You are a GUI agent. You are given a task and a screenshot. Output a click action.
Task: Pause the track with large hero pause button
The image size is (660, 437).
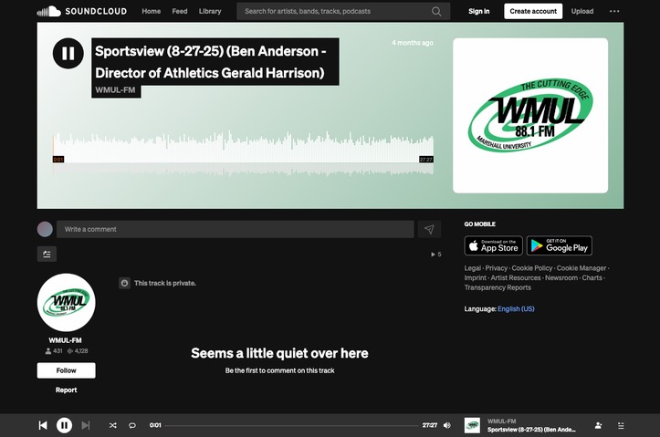coord(68,54)
